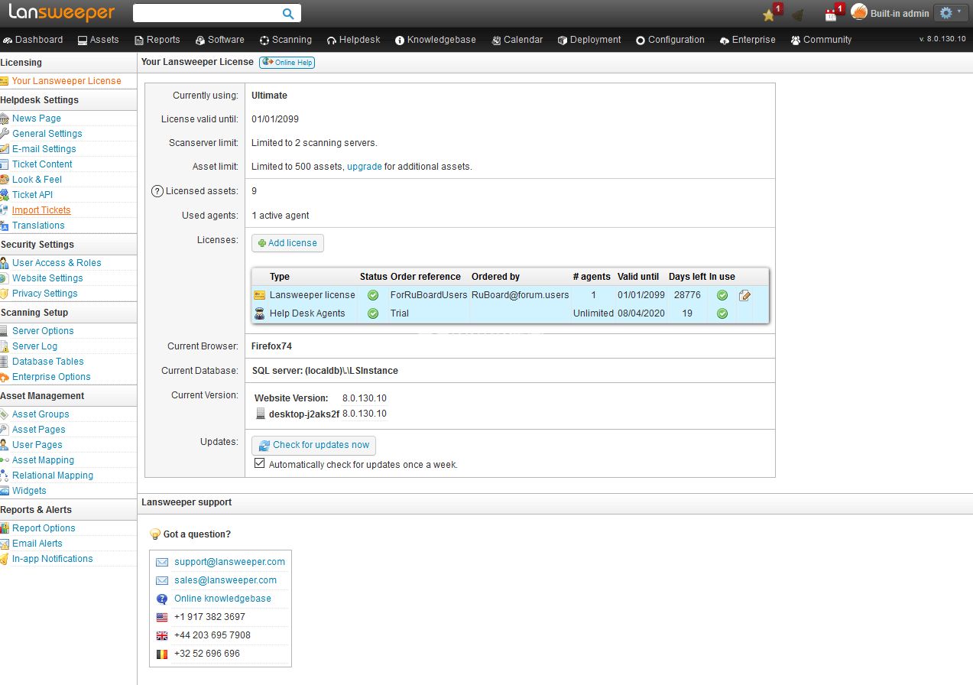Click the Lansweeper logo

[x=61, y=13]
